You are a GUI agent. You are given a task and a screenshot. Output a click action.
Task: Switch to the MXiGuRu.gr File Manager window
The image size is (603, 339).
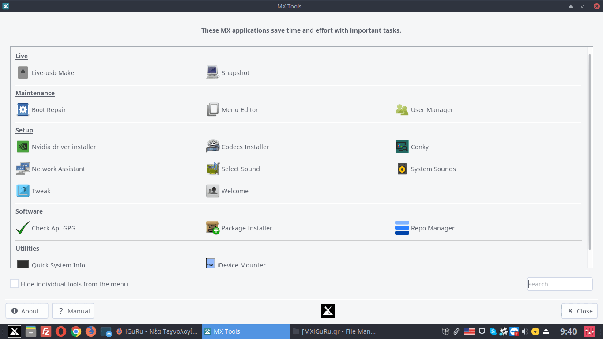coord(334,331)
